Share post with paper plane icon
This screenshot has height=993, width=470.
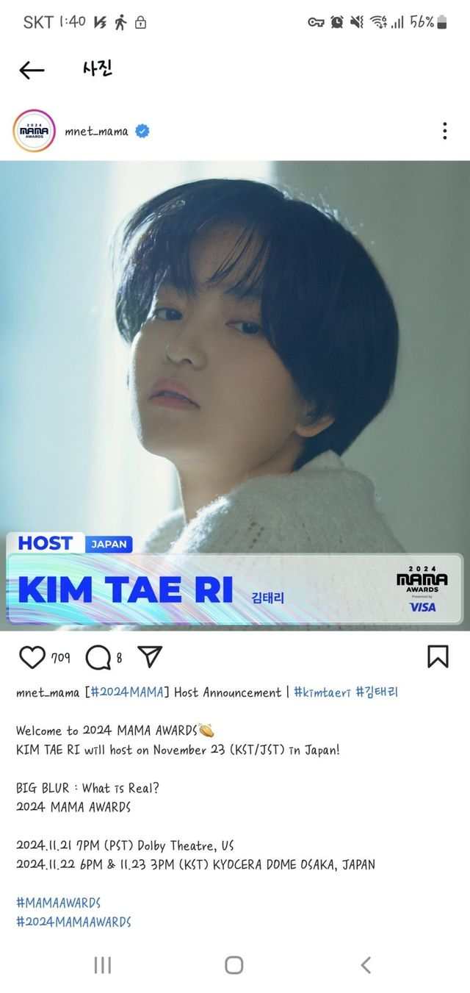point(150,657)
